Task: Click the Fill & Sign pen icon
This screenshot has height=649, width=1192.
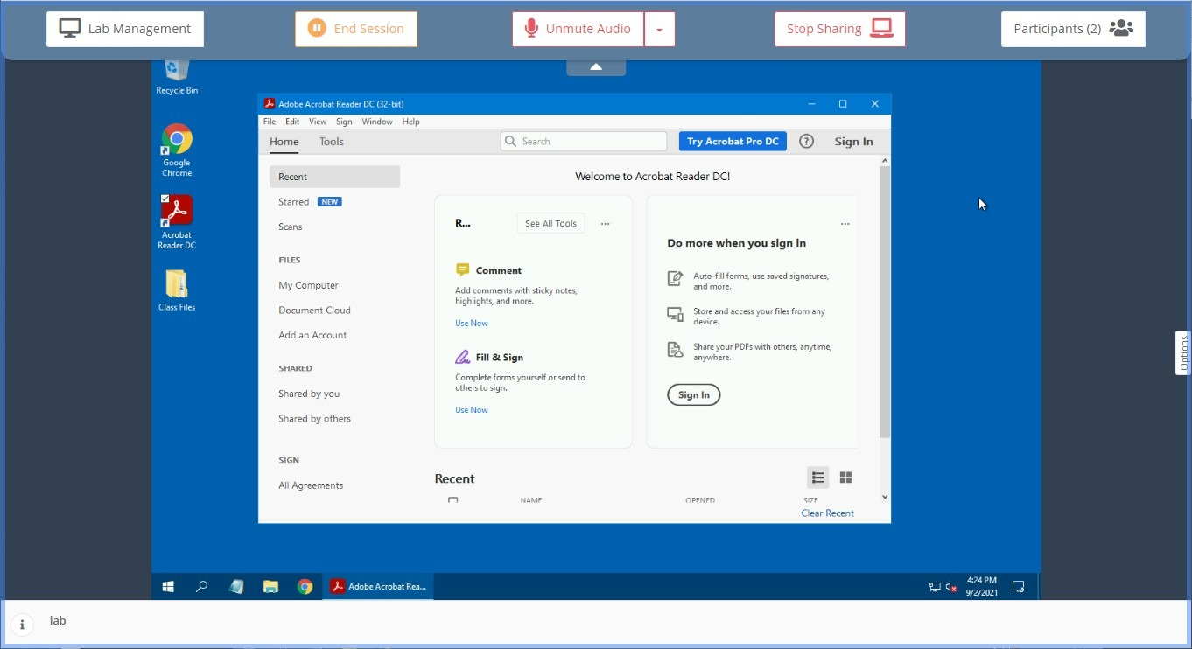Action: click(x=463, y=357)
